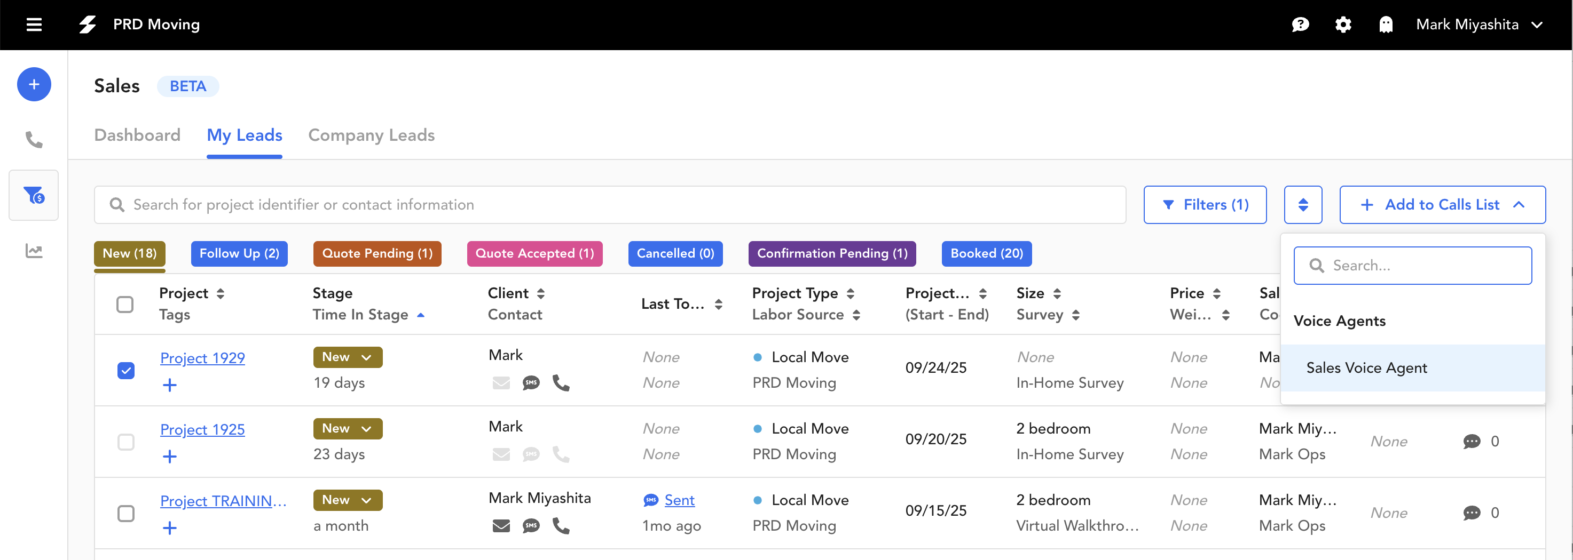Open the Mark Miyashita user menu
This screenshot has width=1573, height=560.
click(1478, 25)
